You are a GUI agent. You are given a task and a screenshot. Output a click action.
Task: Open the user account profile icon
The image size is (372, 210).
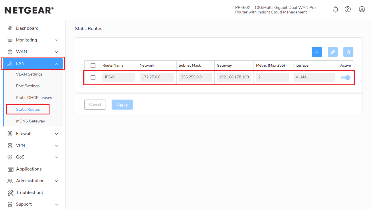[362, 9]
